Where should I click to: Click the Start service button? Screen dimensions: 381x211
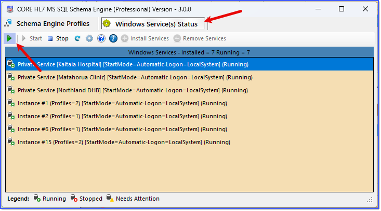pyautogui.click(x=32, y=38)
